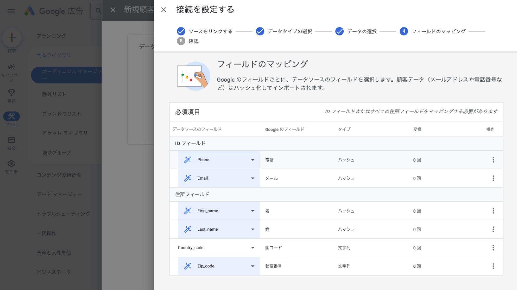Close the 接続を設定する panel
This screenshot has height=290, width=517.
point(163,10)
